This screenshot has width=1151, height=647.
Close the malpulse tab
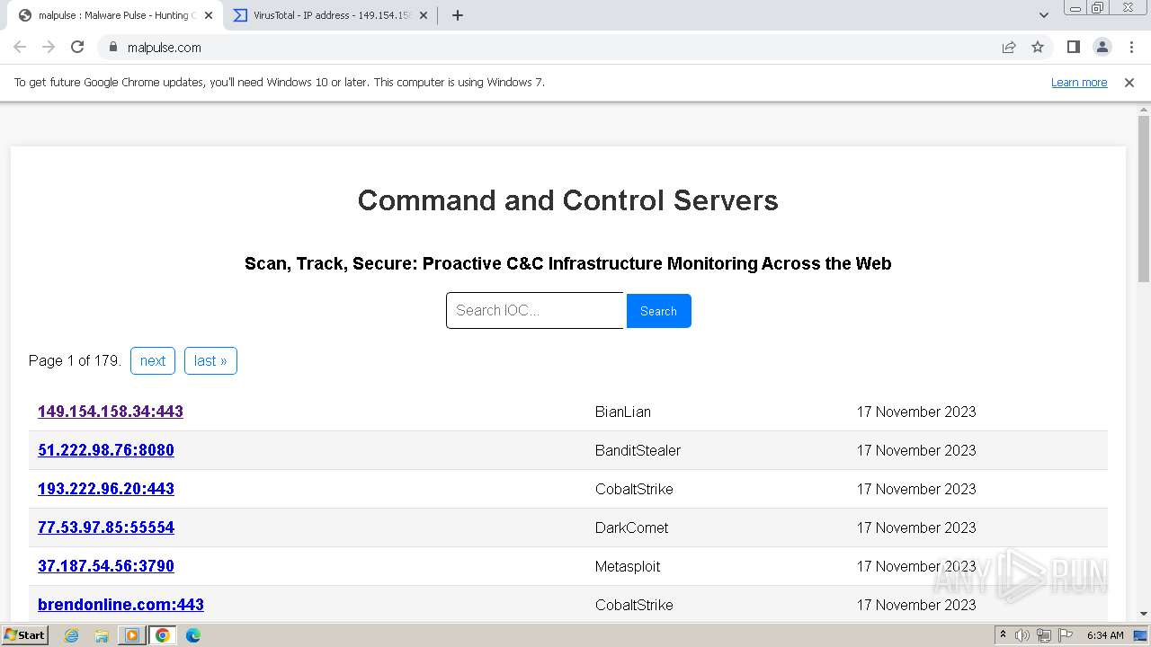point(209,15)
